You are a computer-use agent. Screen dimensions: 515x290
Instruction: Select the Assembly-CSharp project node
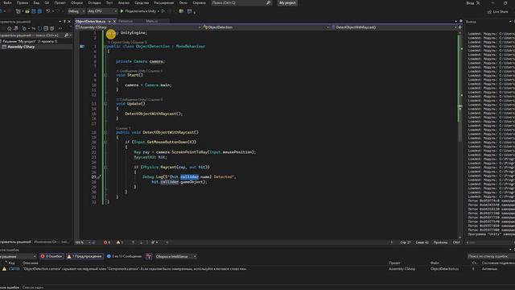(x=21, y=47)
